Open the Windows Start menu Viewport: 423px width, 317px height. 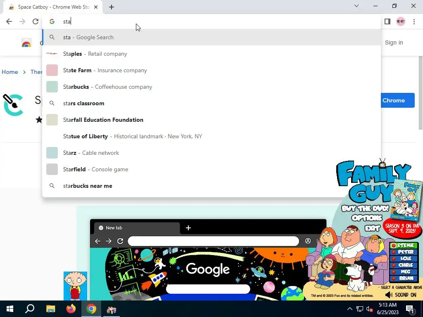pyautogui.click(x=10, y=309)
